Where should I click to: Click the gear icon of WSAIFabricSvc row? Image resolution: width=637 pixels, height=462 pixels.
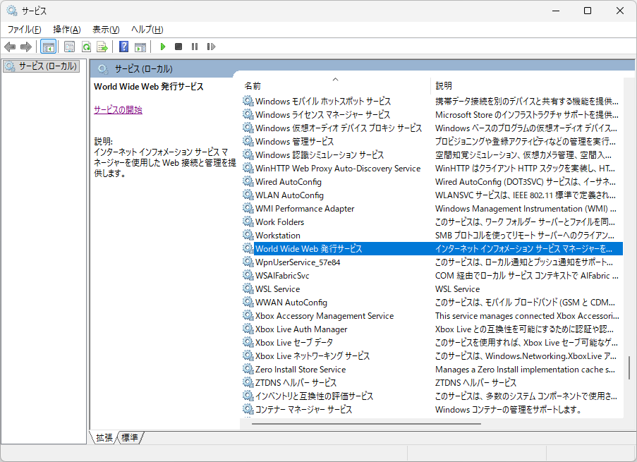point(248,275)
